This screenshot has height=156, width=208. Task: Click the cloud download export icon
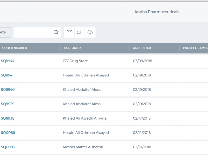coord(90,32)
